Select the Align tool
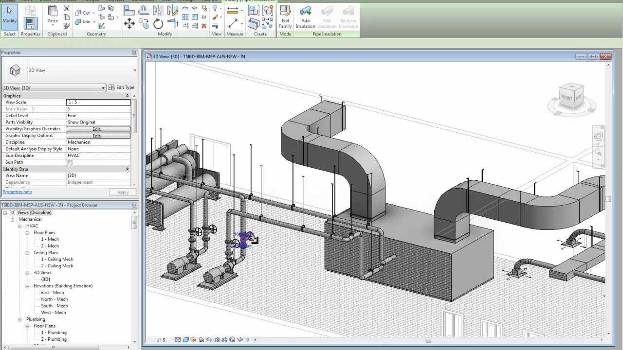Viewport: 623px width, 350px height. 129,10
